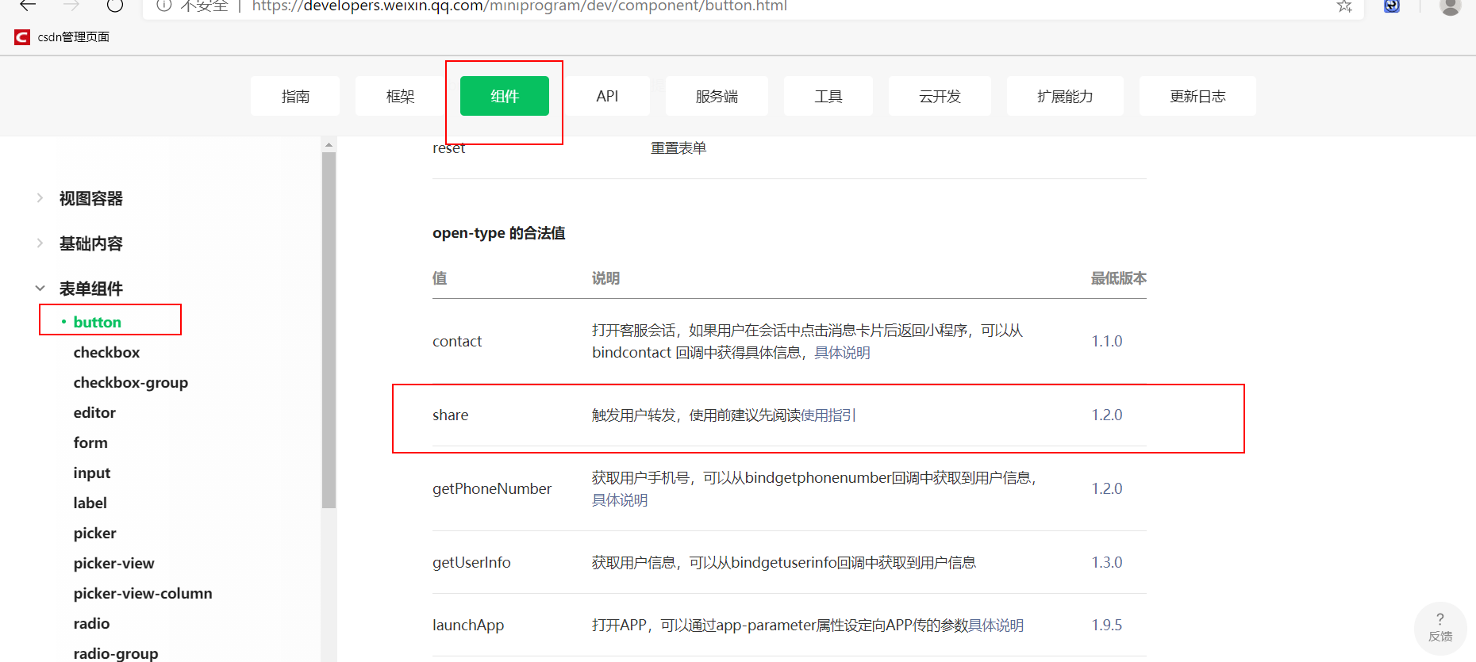Viewport: 1476px width, 662px height.
Task: Click the 说明 column header
Action: (x=605, y=278)
